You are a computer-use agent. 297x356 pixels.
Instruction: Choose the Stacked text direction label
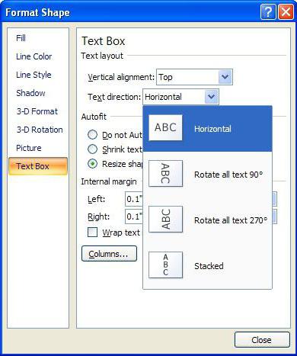point(209,266)
